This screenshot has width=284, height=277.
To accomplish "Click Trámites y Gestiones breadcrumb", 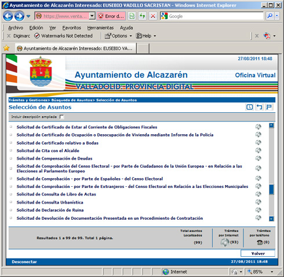I will pyautogui.click(x=28, y=100).
